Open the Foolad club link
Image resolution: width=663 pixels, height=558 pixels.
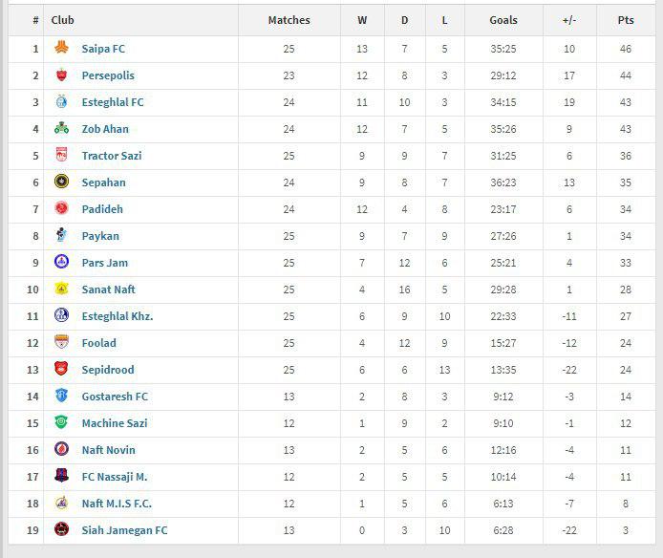(99, 343)
